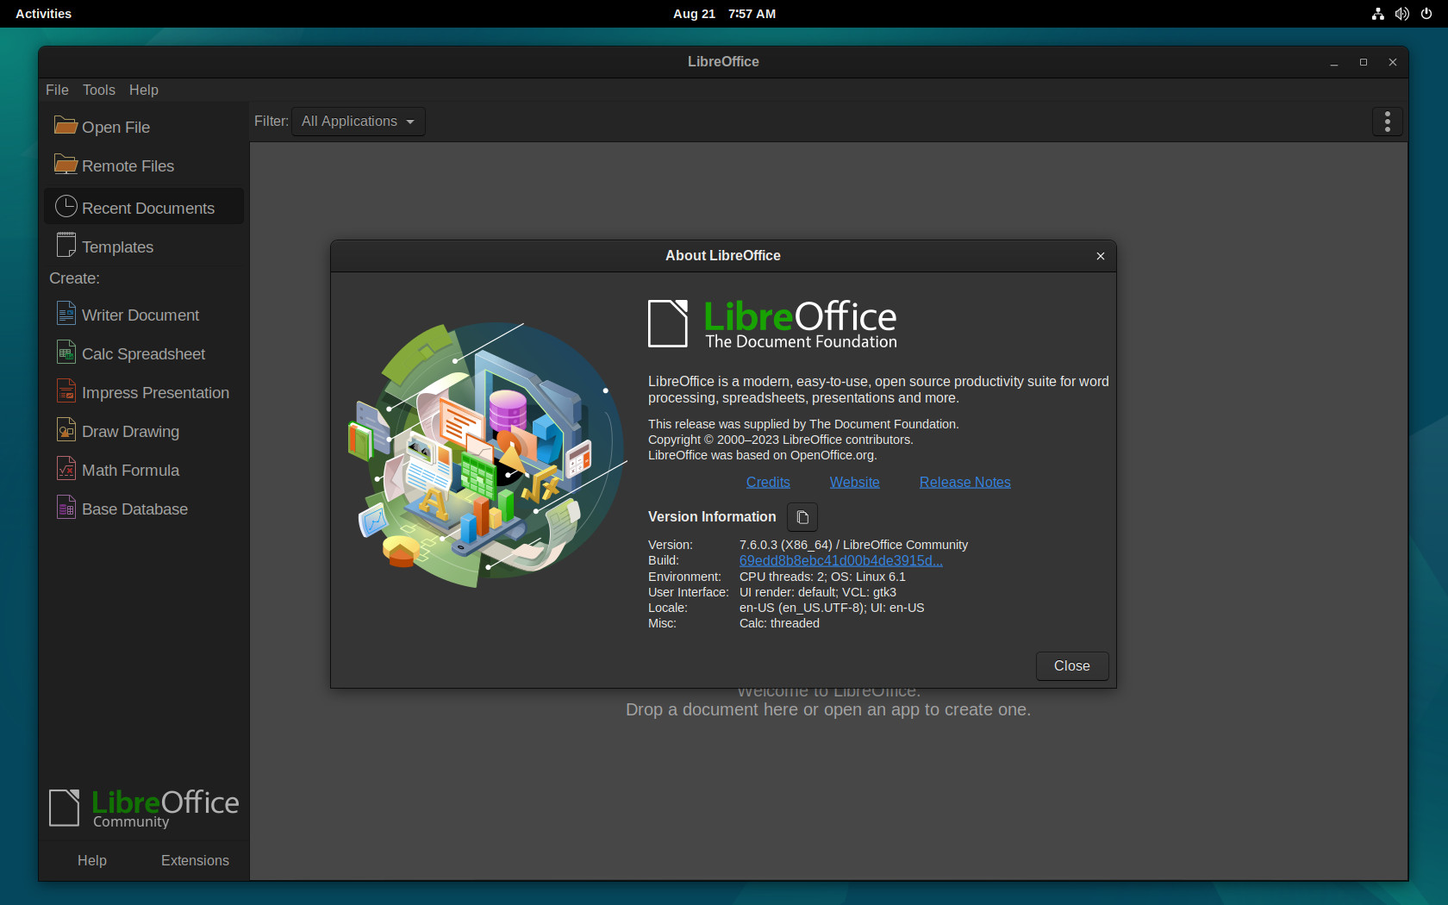This screenshot has width=1448, height=905.
Task: Click the Writer Document icon
Action: click(x=66, y=314)
